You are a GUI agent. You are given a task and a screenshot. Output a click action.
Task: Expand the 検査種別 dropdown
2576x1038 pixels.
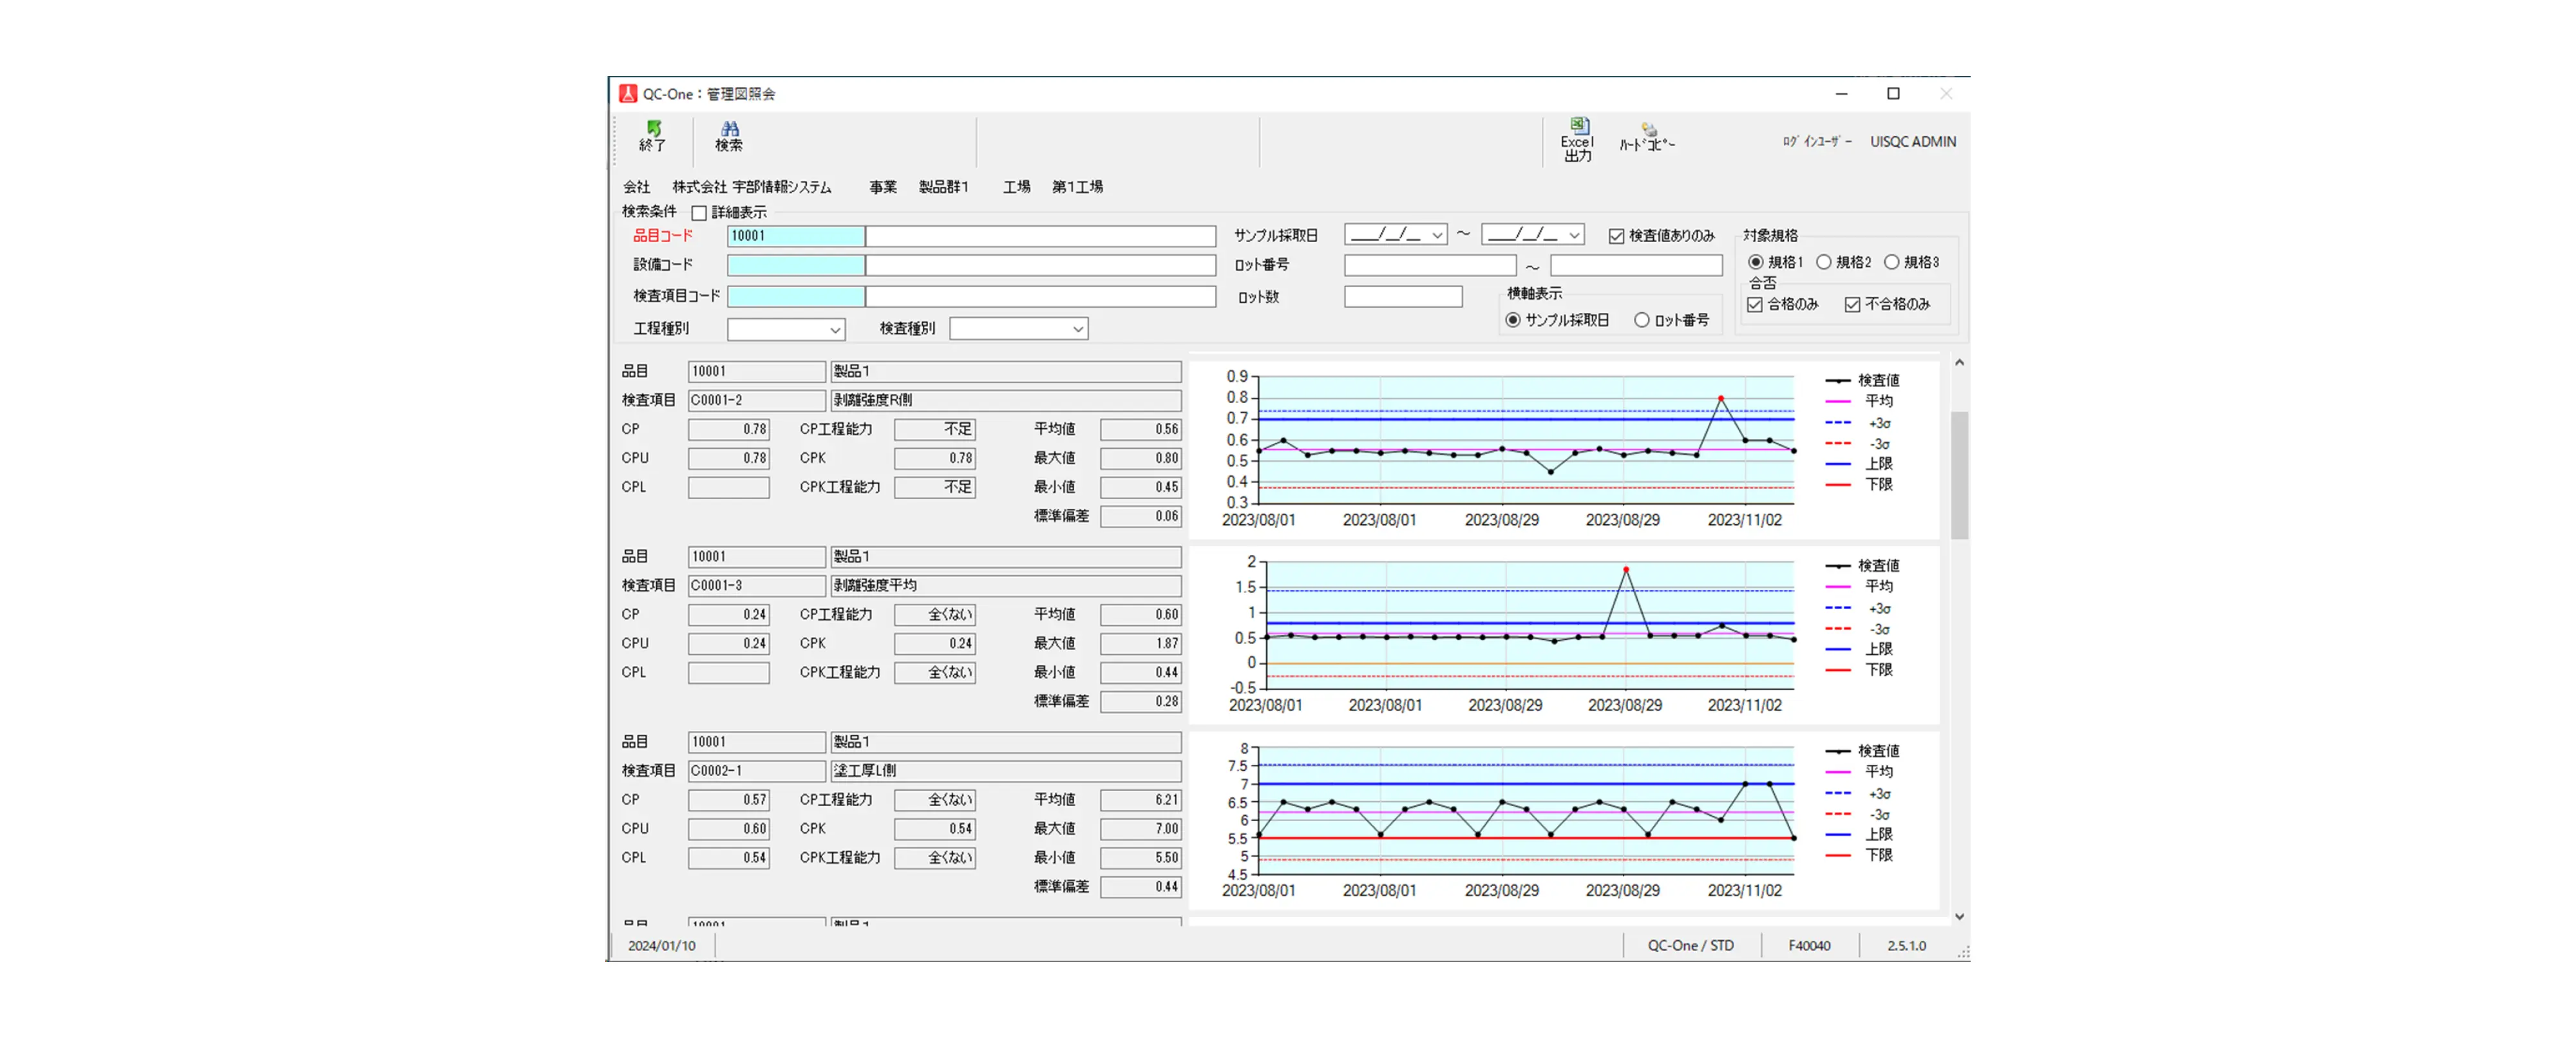coord(1077,329)
